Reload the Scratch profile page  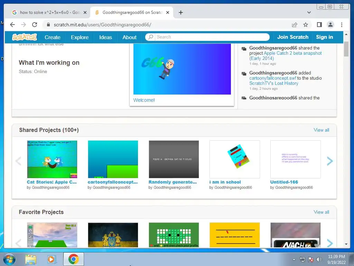click(35, 25)
